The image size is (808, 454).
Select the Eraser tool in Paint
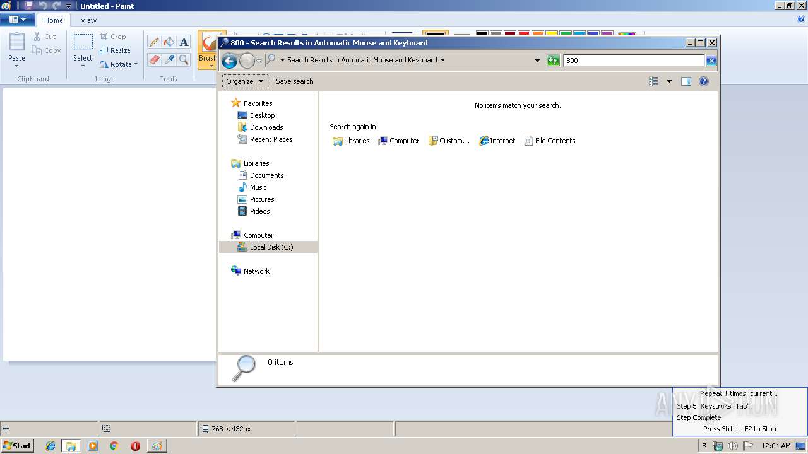tap(153, 60)
